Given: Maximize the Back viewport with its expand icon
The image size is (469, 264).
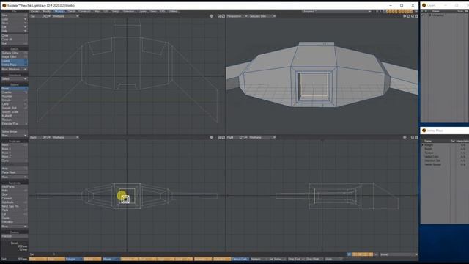Looking at the screenshot, I should click(223, 137).
